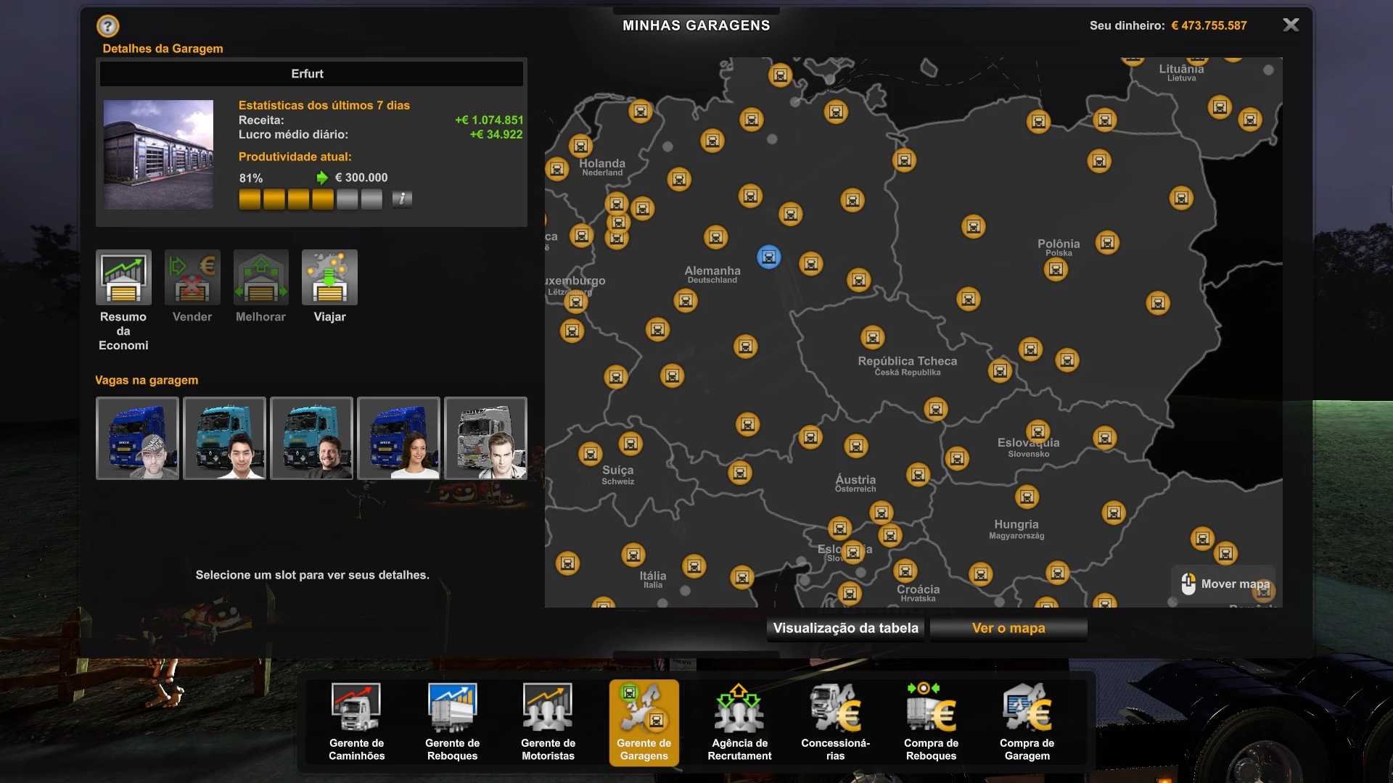Switch to Ver o mapa tab
Screen dimensions: 1393x783
1008,629
